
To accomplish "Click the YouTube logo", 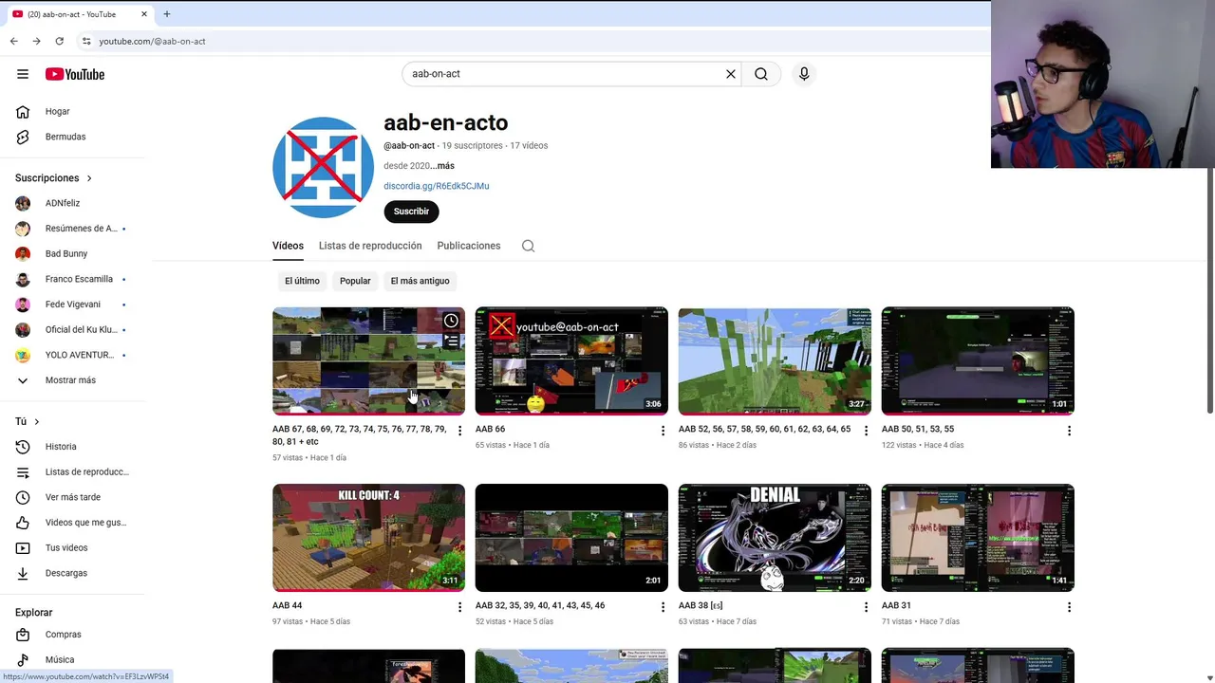I will click(74, 74).
